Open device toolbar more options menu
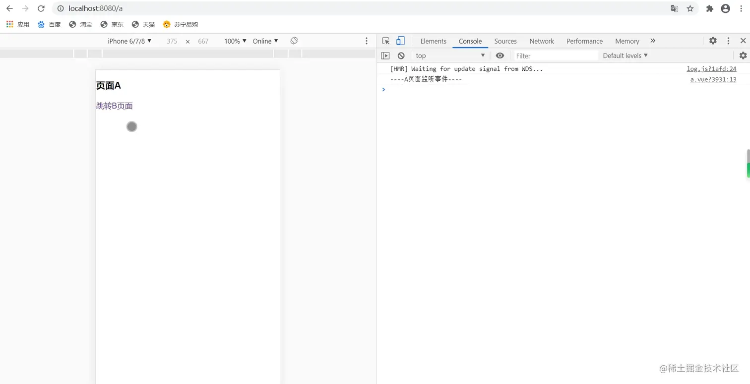 pyautogui.click(x=367, y=41)
